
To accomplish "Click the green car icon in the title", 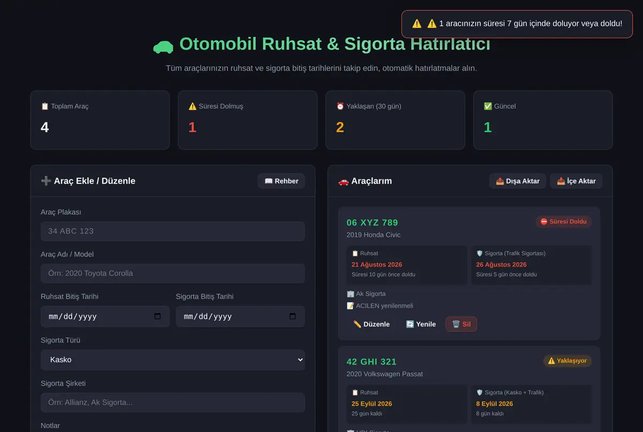I will pos(163,46).
